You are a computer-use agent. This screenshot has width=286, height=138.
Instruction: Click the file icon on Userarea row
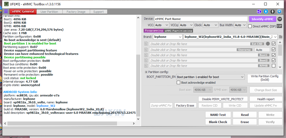pos(146,50)
